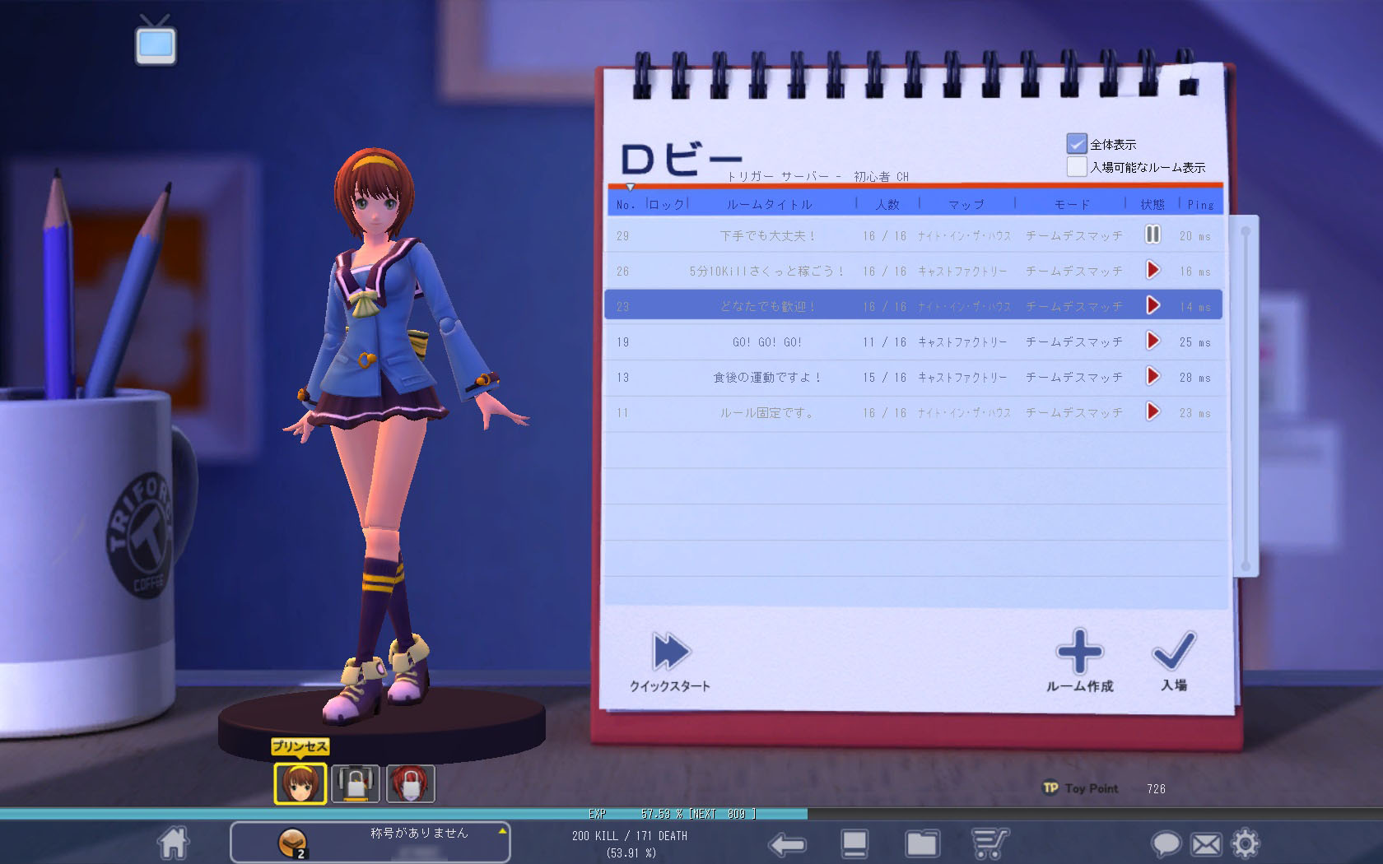Click the medal badge icon with number 2
This screenshot has width=1383, height=864.
pyautogui.click(x=292, y=843)
